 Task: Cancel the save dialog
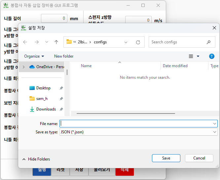tap(199, 158)
